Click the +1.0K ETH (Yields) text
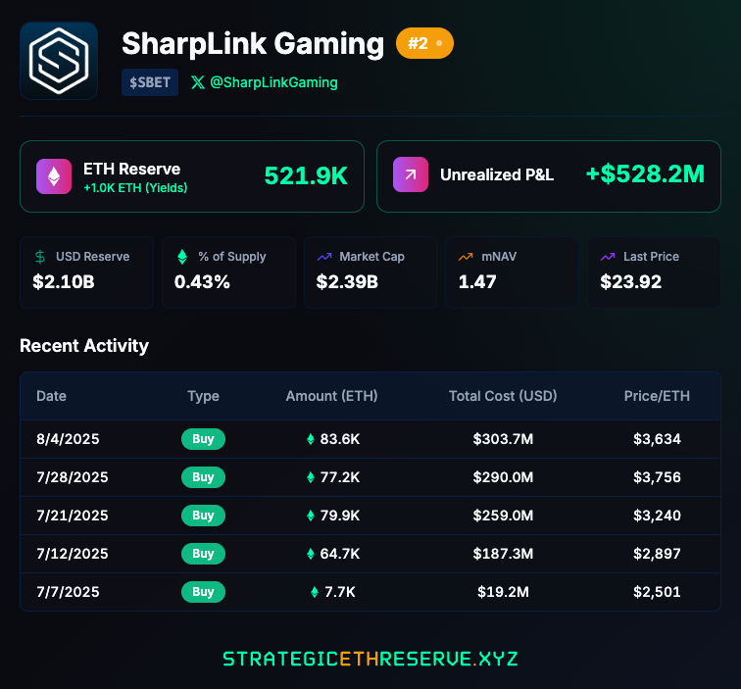Screen dimensions: 741x689 (x=135, y=188)
